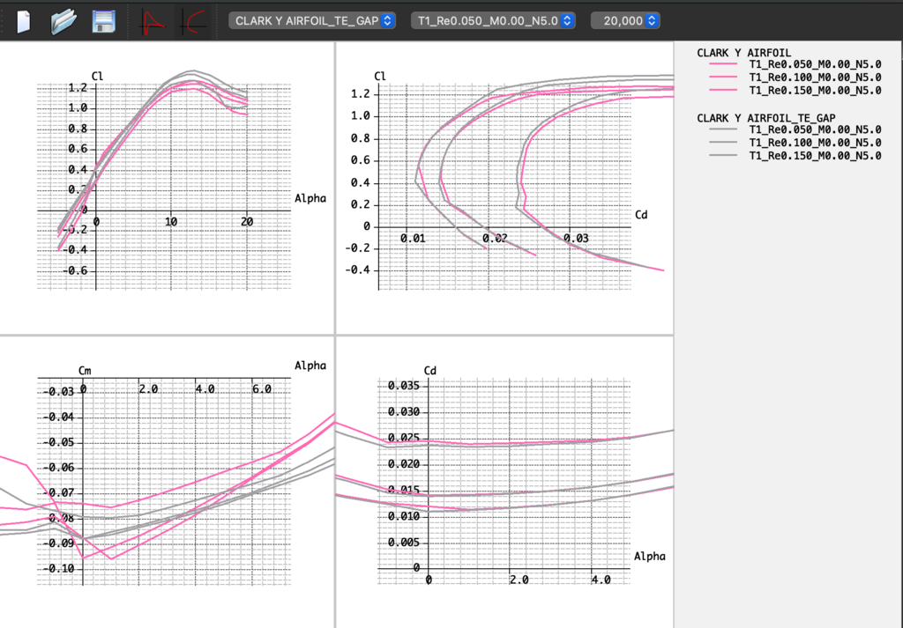The image size is (903, 628).
Task: Click gray T1_Re0.100 entry under CLARK Y AIRFOIL_TE_GAP
Action: [x=814, y=143]
